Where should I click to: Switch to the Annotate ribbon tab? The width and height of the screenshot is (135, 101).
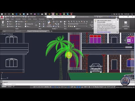point(18,19)
